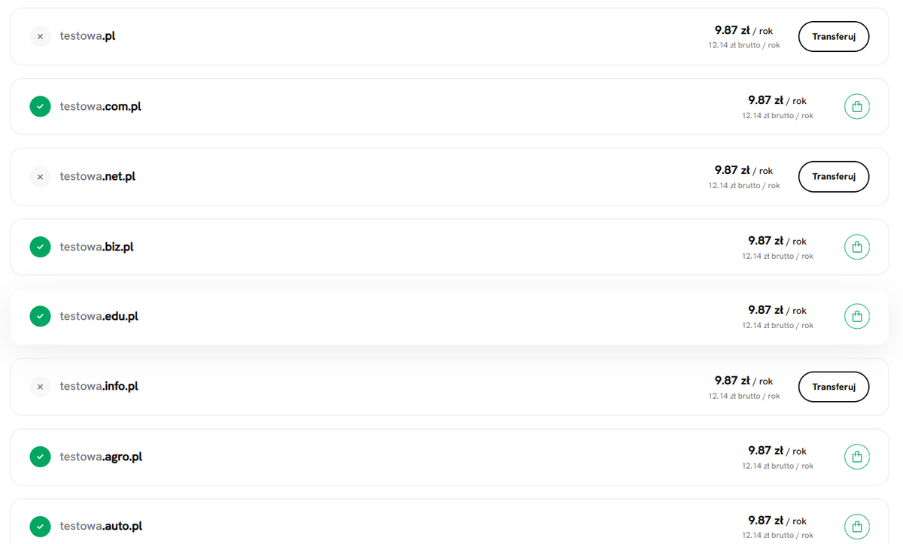
Task: Add testowa.agro.pl to cart
Action: coord(856,457)
